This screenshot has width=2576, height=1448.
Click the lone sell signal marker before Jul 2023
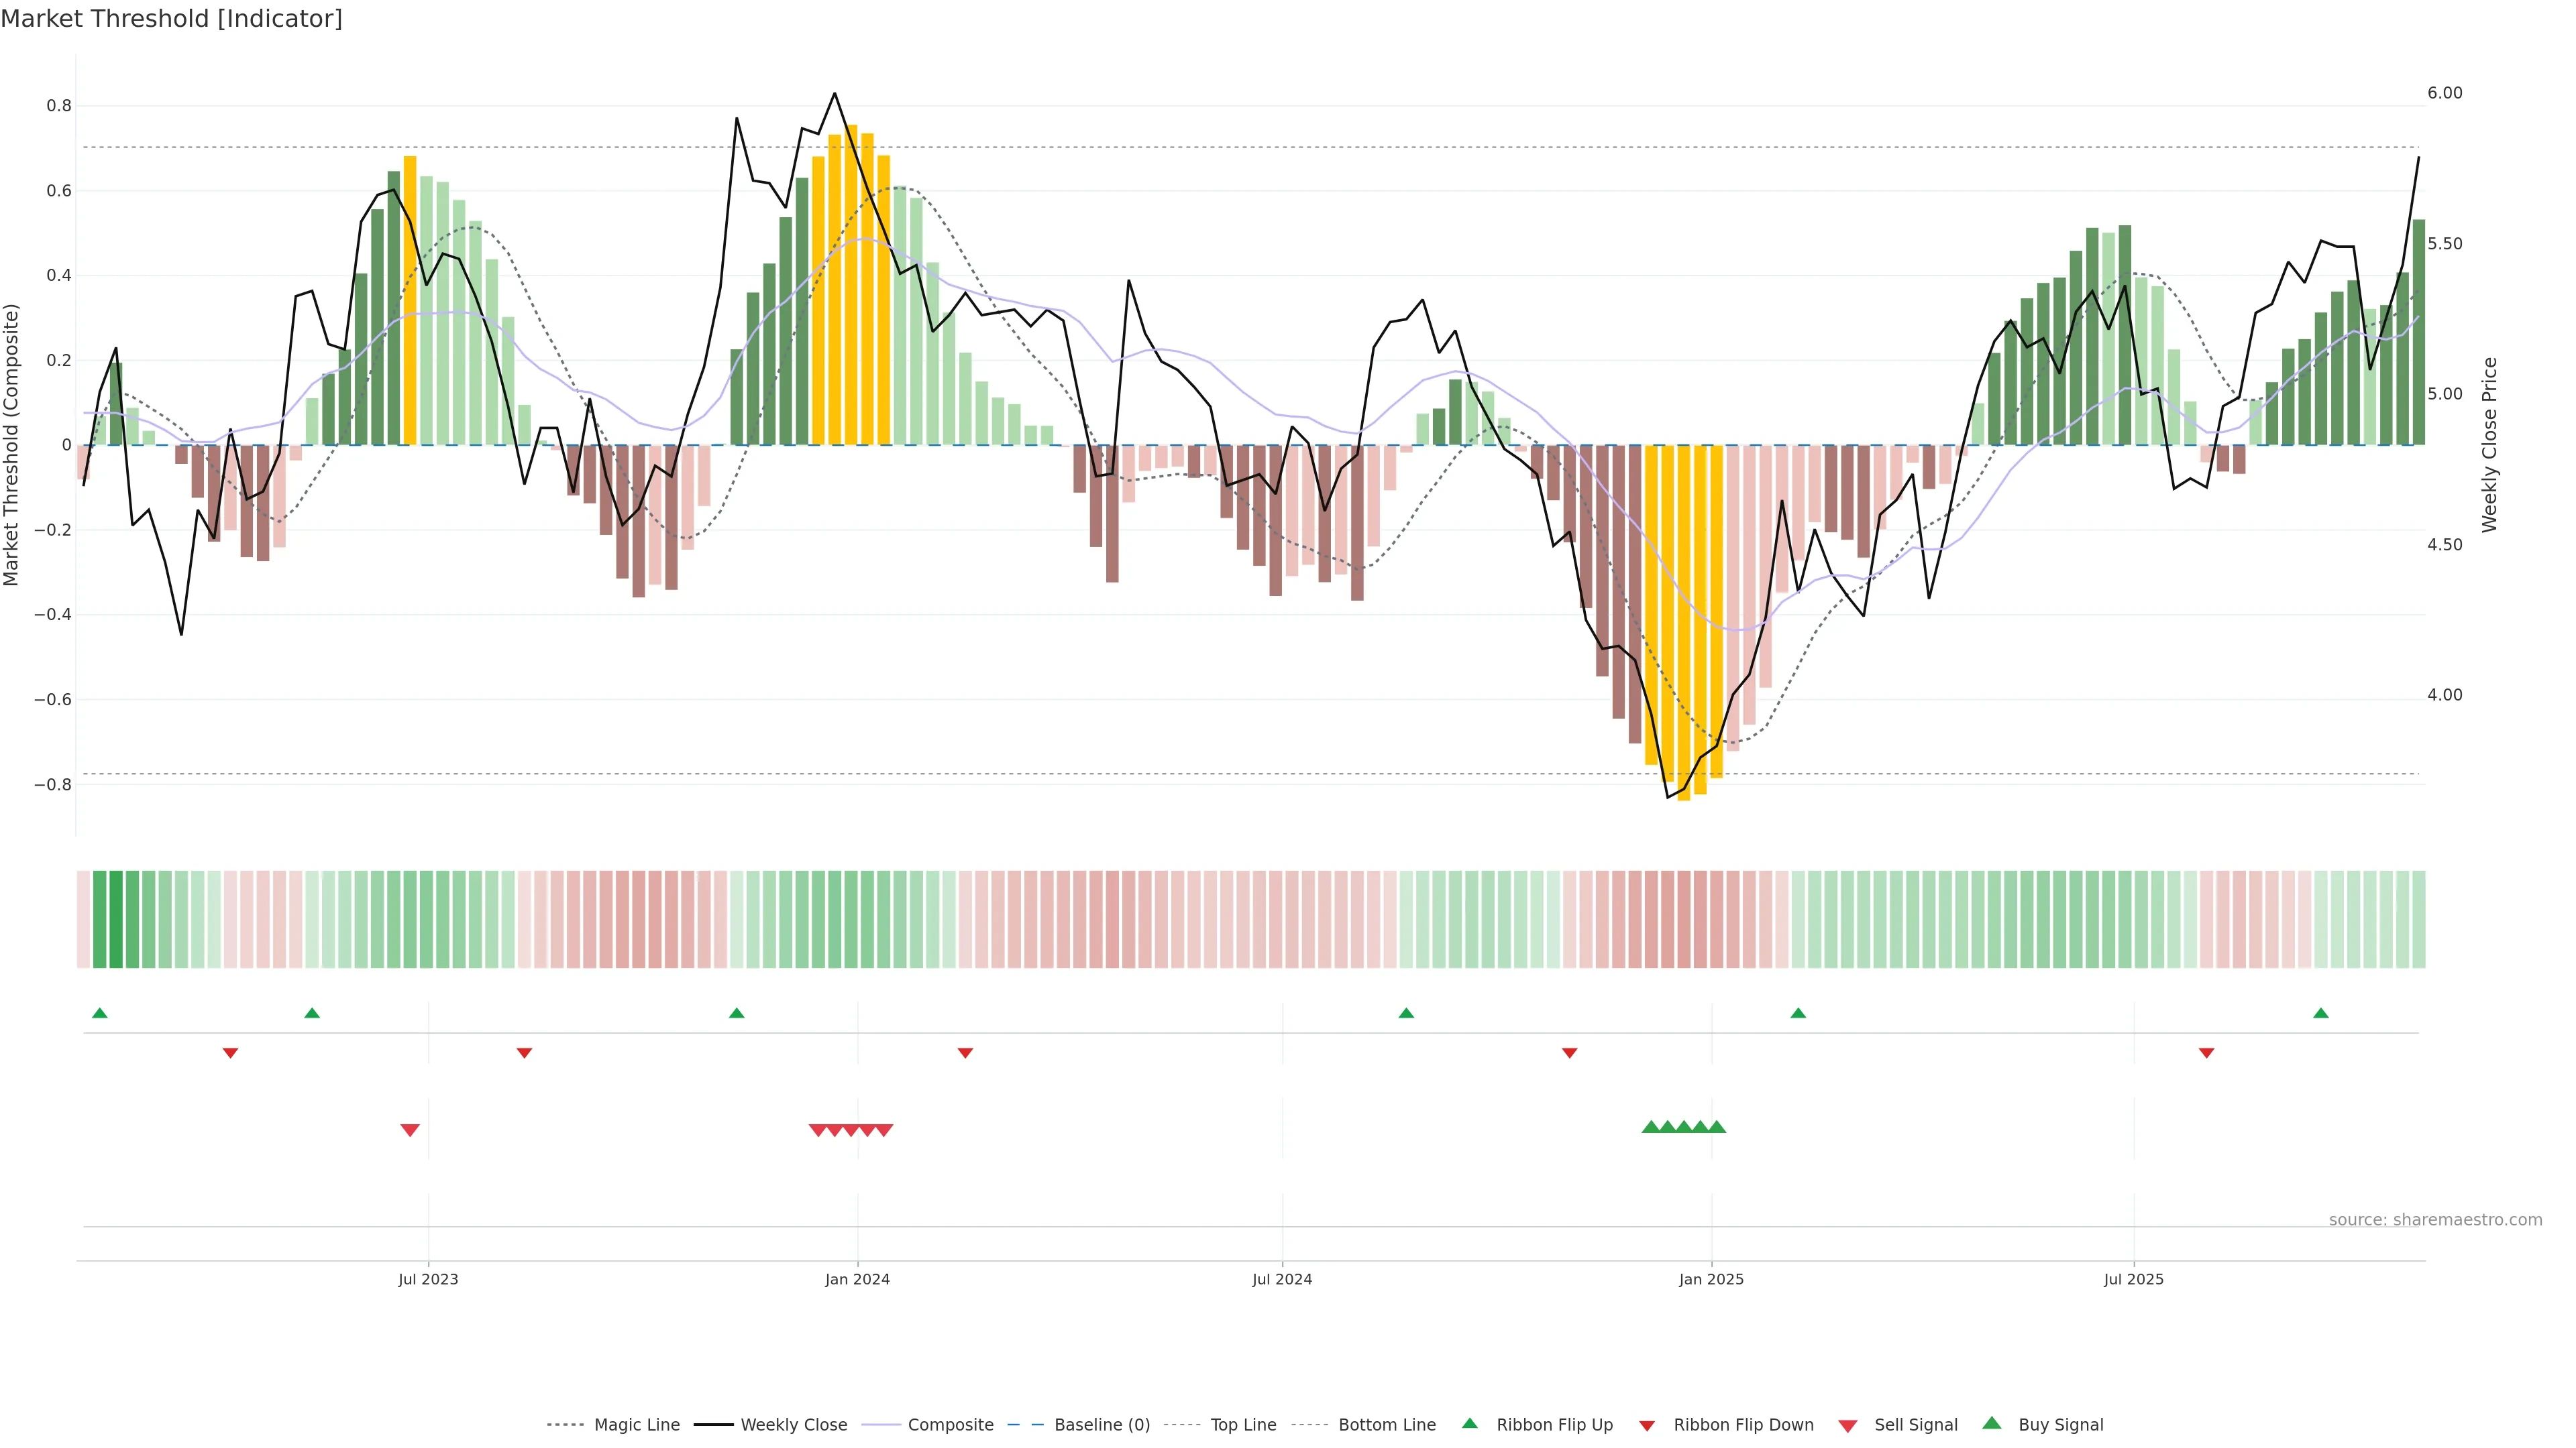click(410, 1130)
